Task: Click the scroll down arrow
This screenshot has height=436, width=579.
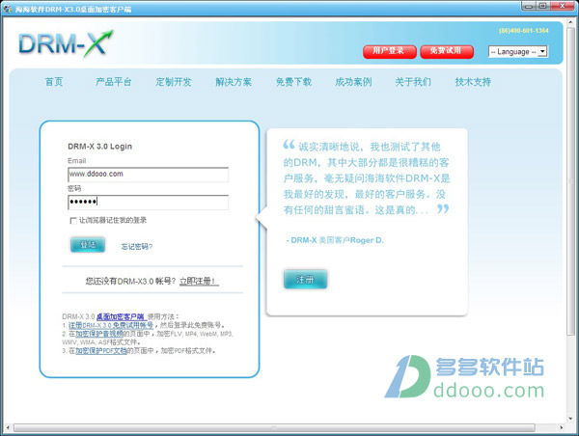Action: pos(571,419)
